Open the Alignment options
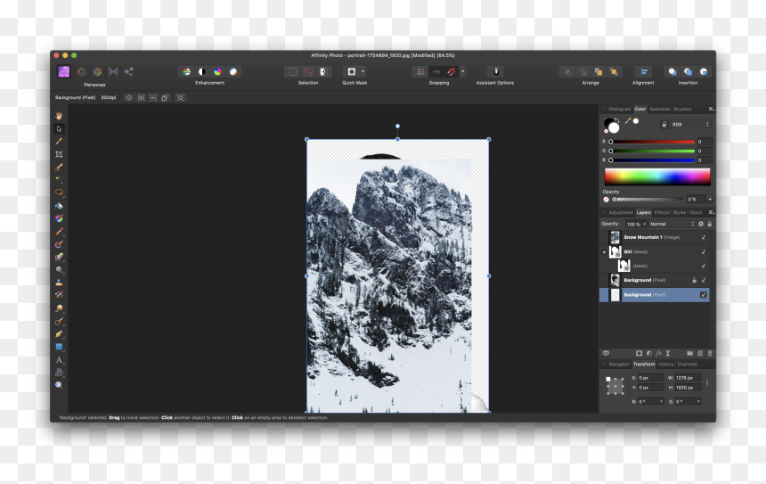This screenshot has height=484, width=766. tap(644, 72)
